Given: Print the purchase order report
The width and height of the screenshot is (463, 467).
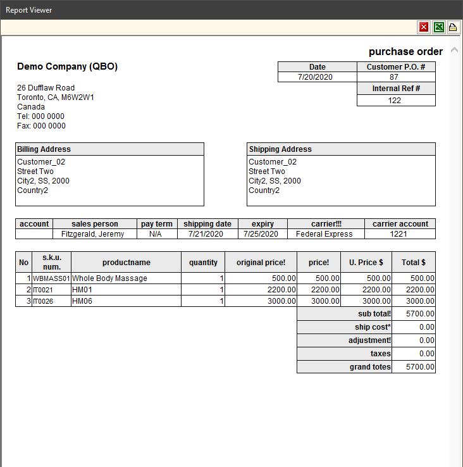Looking at the screenshot, I should [x=453, y=27].
